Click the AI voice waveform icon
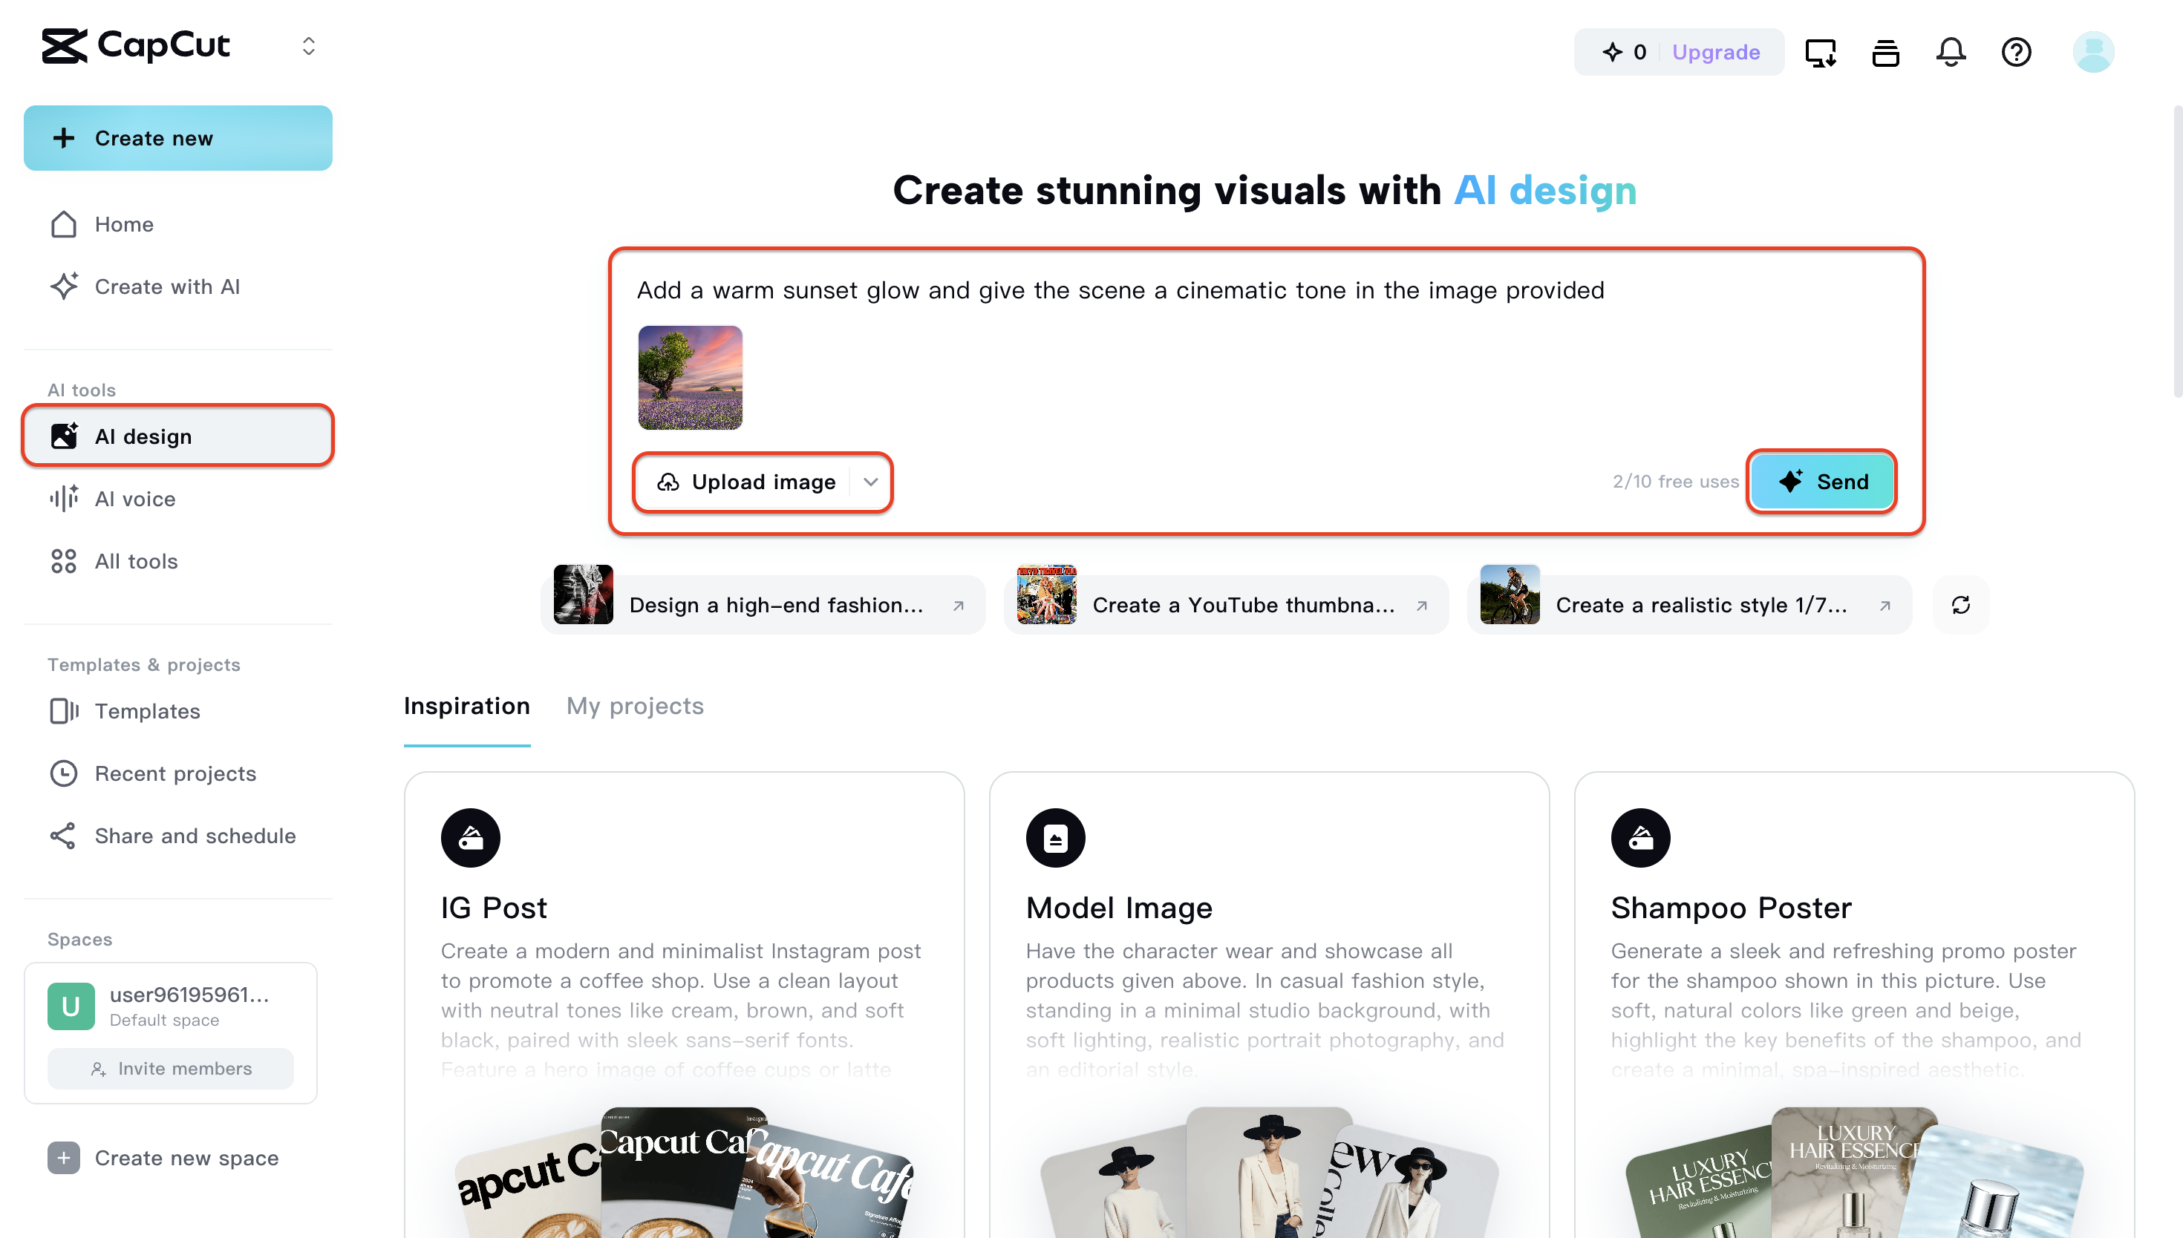The width and height of the screenshot is (2183, 1238). click(64, 499)
